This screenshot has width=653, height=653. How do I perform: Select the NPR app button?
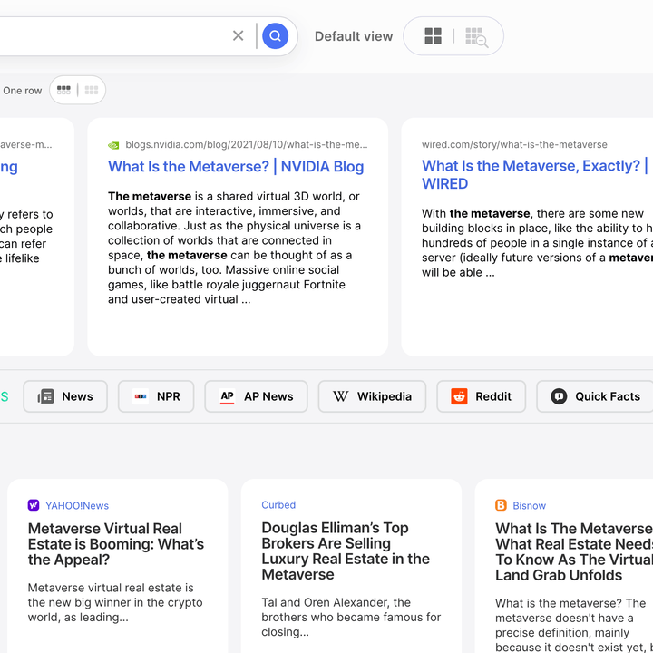[156, 396]
